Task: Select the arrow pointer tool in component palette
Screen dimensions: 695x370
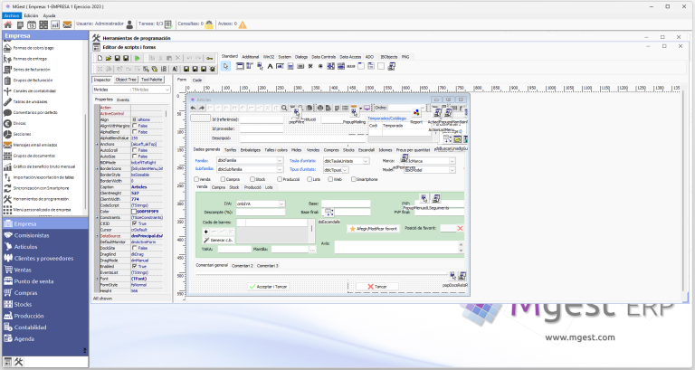Action: pyautogui.click(x=225, y=66)
